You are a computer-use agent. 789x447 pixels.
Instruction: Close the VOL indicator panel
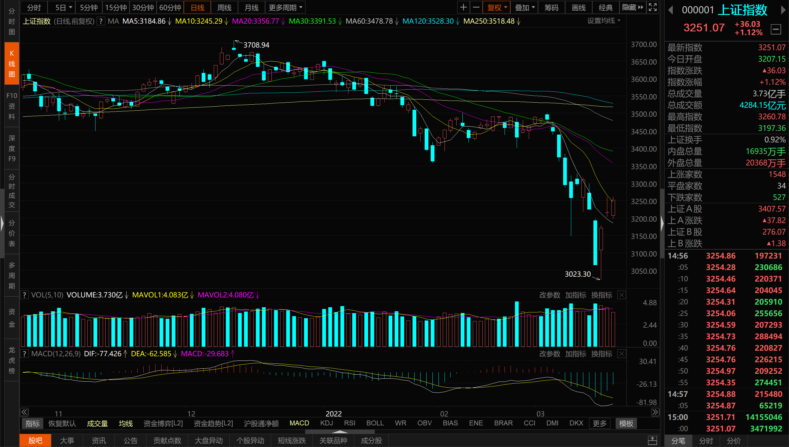point(622,295)
